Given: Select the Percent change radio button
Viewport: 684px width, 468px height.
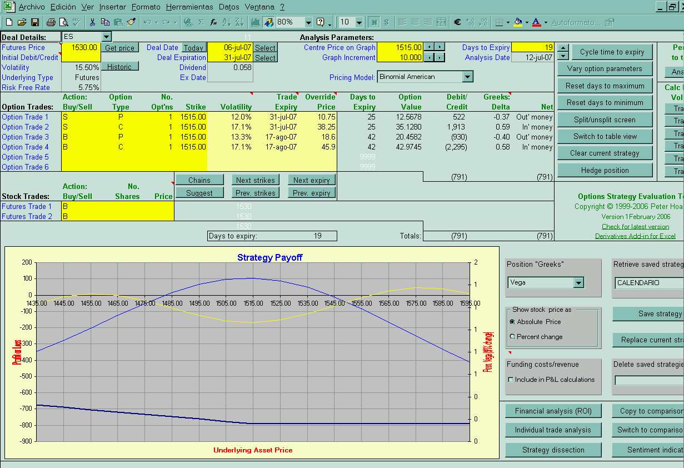Looking at the screenshot, I should pos(512,337).
